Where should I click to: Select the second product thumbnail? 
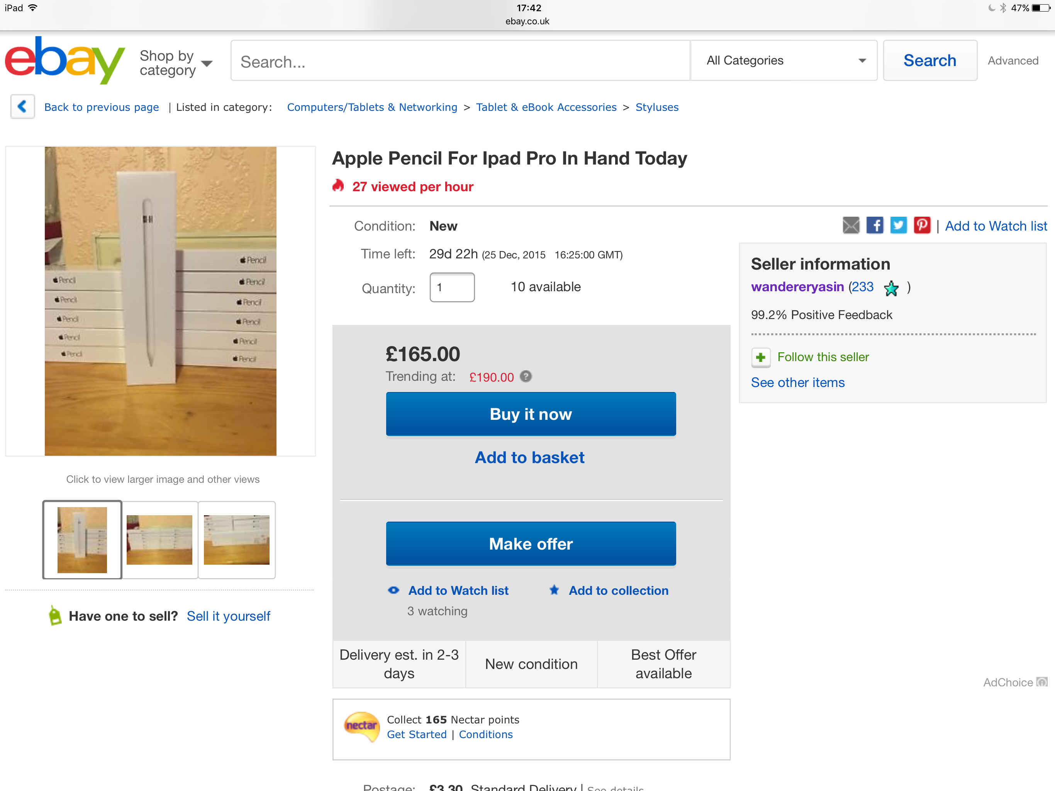159,540
